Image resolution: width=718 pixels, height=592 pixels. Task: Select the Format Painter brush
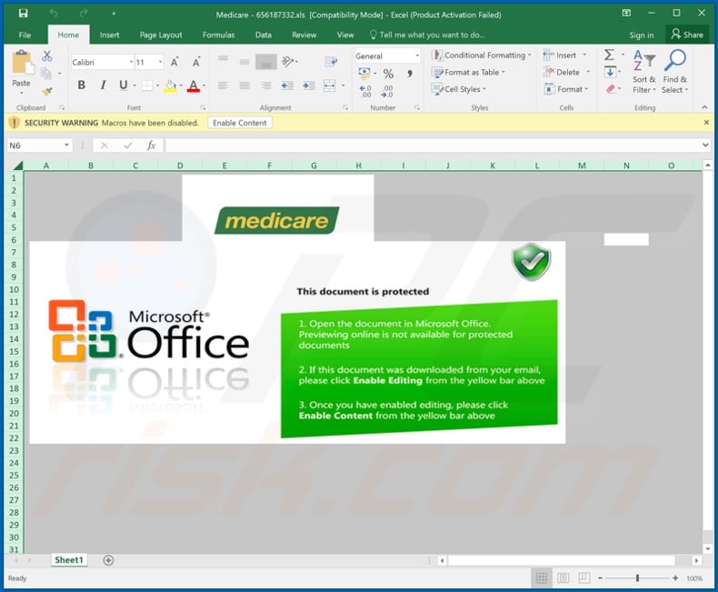46,91
